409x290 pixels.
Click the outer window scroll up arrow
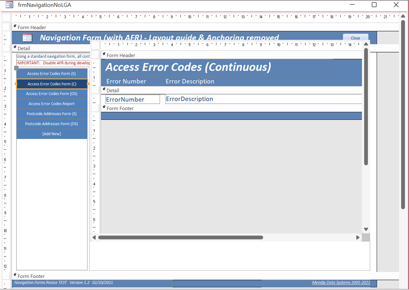point(403,16)
